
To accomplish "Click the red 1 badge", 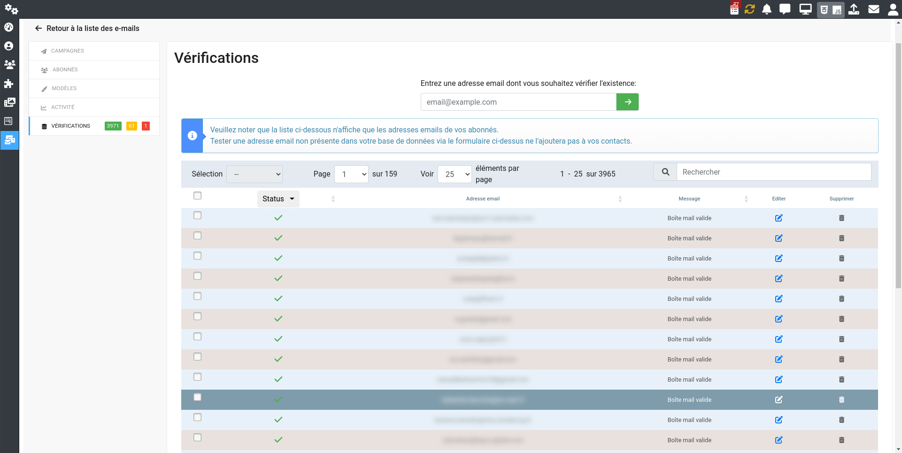I will tap(146, 126).
